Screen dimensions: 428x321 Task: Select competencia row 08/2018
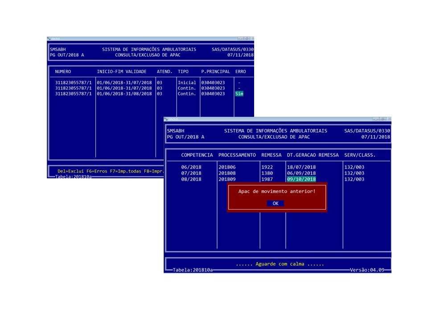[x=191, y=179]
